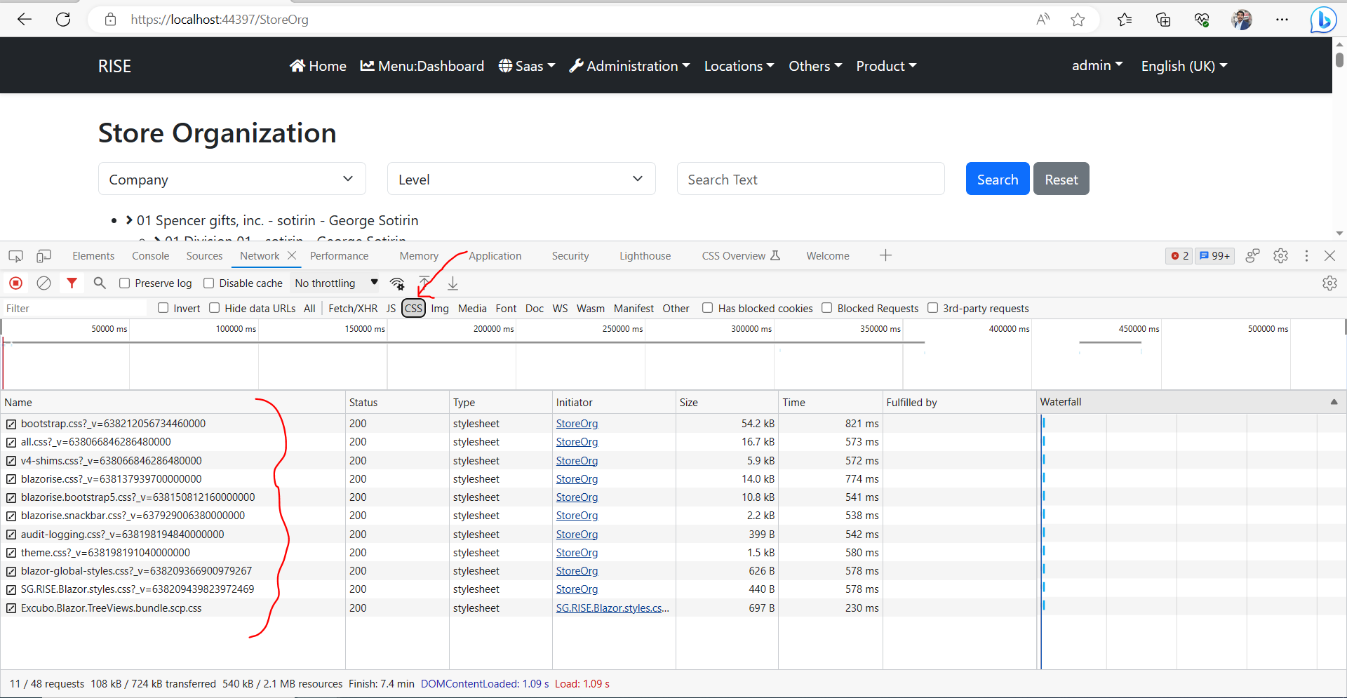Open network search magnifier
Viewport: 1347px width, 698px height.
(100, 283)
